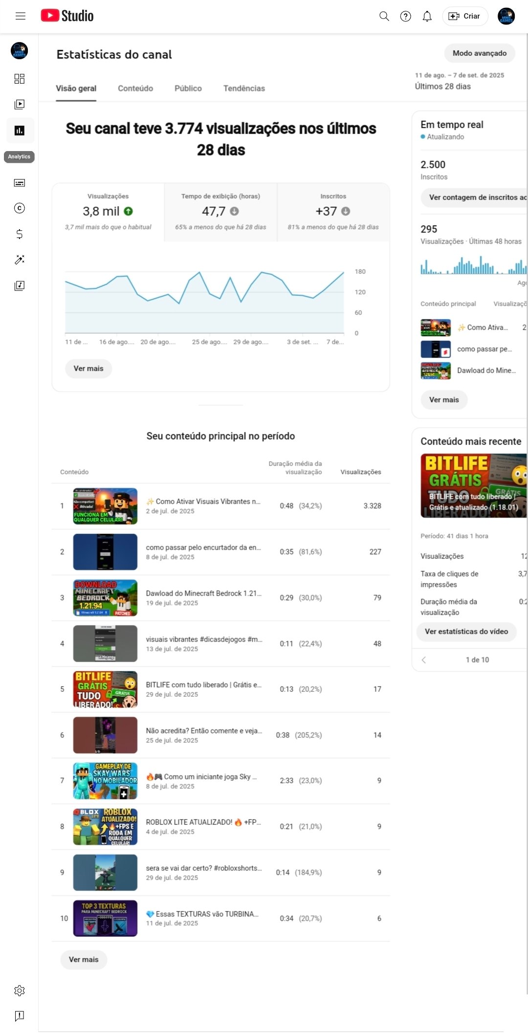Click the Duração média da visualização column header

point(295,468)
